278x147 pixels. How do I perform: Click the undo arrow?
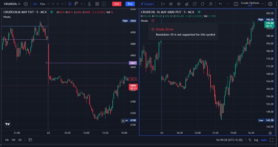coord(220,4)
